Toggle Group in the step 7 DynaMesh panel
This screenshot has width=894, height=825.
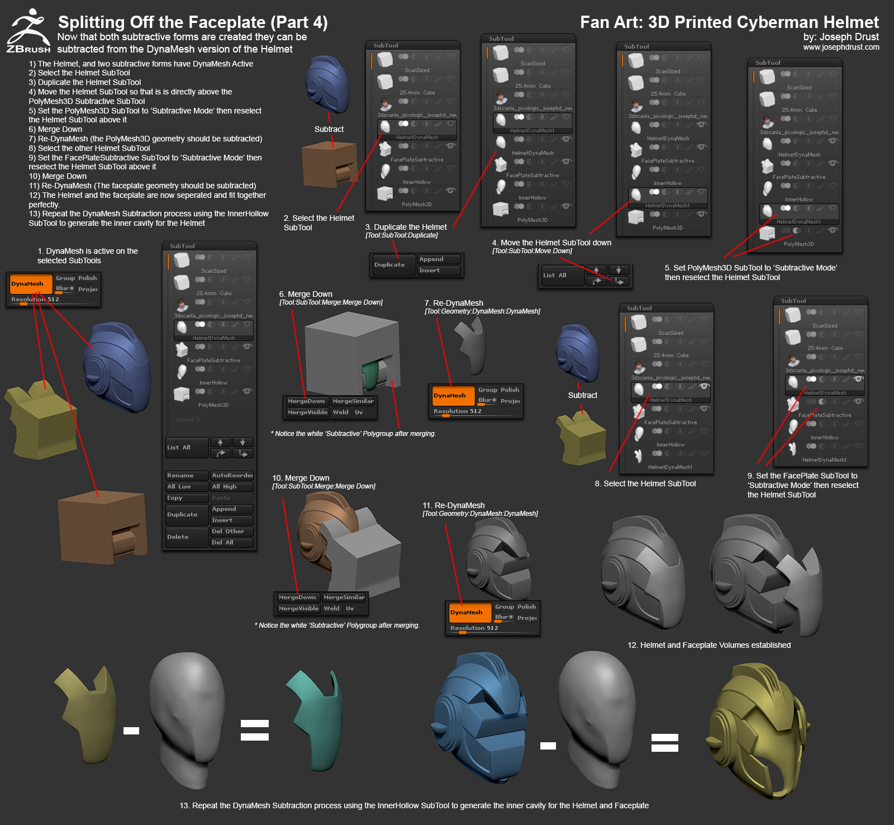488,390
